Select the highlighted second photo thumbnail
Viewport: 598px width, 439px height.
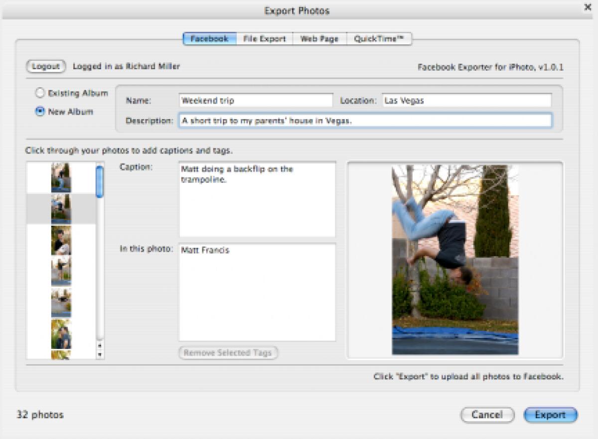coord(61,209)
